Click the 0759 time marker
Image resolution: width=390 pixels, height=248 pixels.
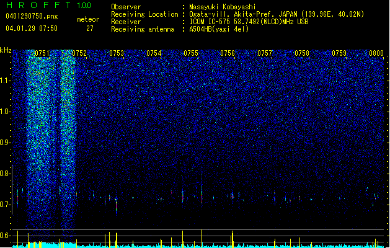[x=339, y=53]
